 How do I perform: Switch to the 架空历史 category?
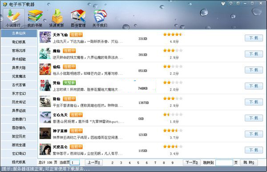tap(19, 136)
